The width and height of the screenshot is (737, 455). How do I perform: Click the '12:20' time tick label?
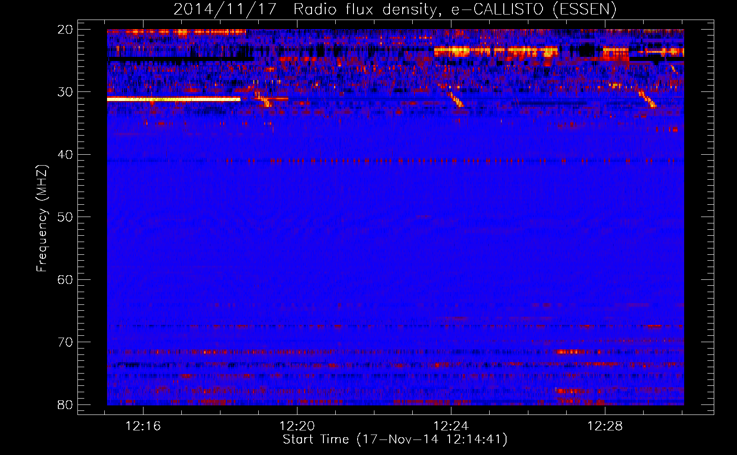297,426
